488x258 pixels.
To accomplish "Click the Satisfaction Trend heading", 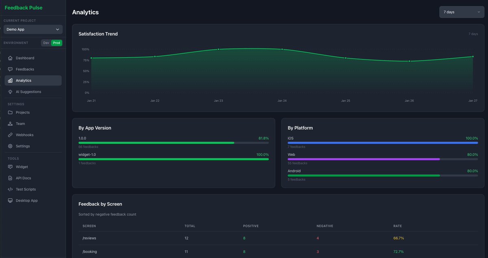I will [98, 34].
